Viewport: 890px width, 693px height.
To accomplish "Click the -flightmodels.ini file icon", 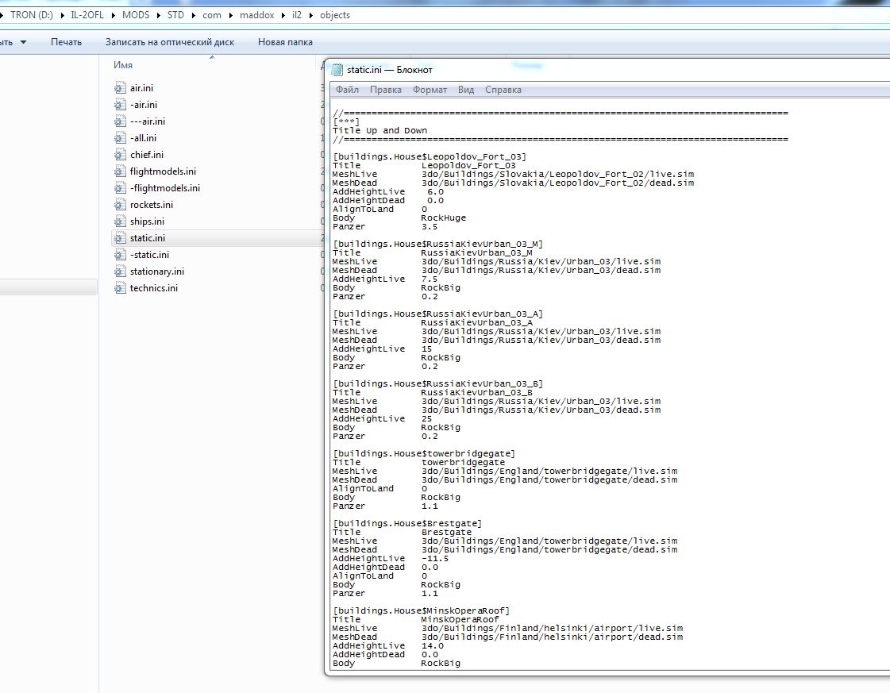I will [120, 188].
